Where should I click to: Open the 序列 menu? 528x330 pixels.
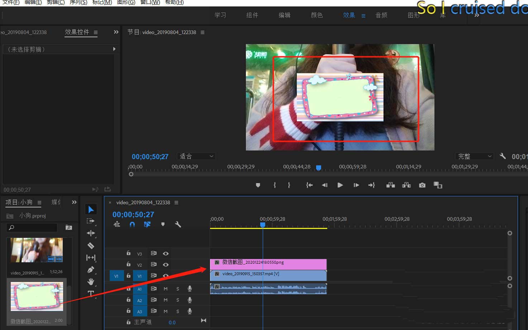(78, 3)
